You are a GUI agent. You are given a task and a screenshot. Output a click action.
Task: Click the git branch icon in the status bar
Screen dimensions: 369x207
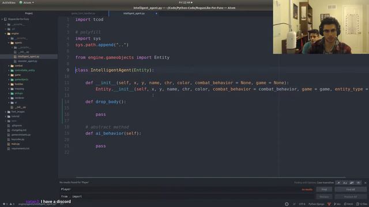pyautogui.click(x=335, y=204)
